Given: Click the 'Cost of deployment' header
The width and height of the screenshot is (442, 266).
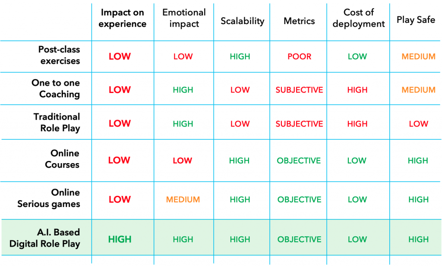Looking at the screenshot, I should [359, 18].
